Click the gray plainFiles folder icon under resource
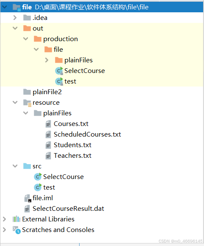 click(x=38, y=113)
